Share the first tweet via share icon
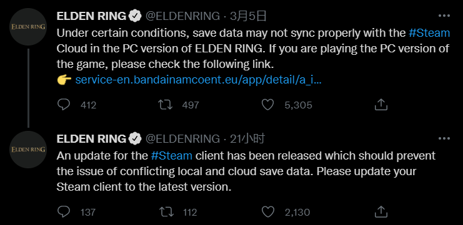The image size is (463, 225). (x=381, y=105)
